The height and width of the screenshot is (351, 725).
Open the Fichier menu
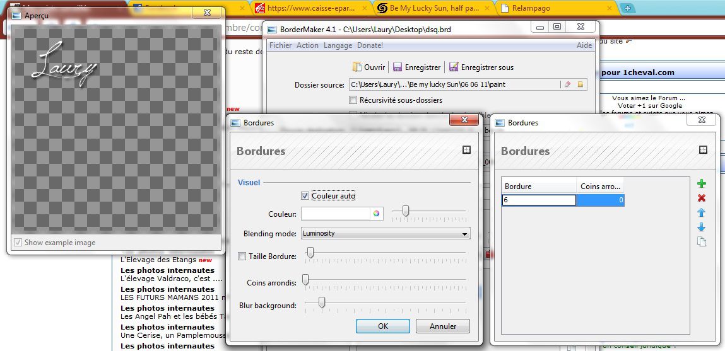280,45
